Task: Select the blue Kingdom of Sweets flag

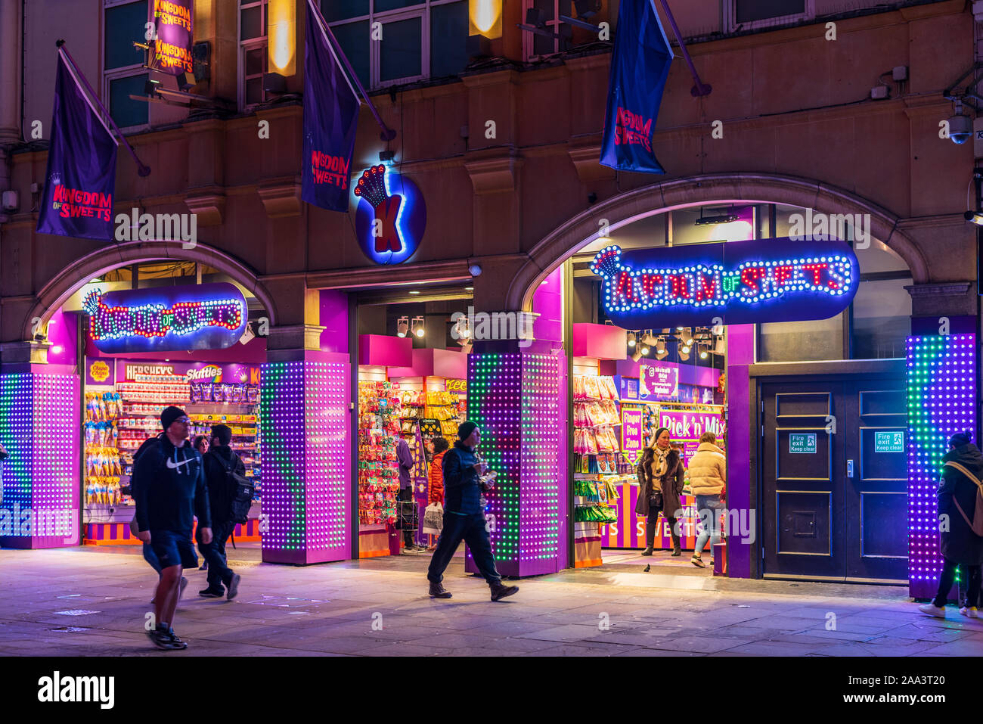Action: click(636, 85)
